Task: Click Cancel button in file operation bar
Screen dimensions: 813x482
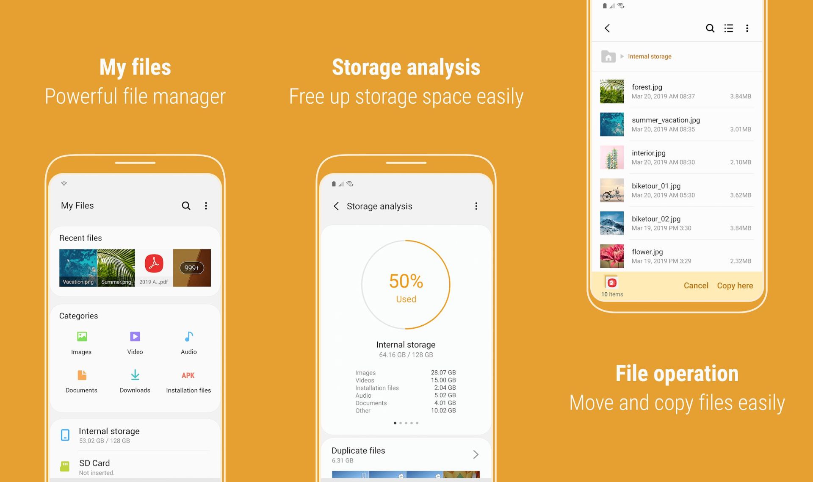Action: coord(695,285)
